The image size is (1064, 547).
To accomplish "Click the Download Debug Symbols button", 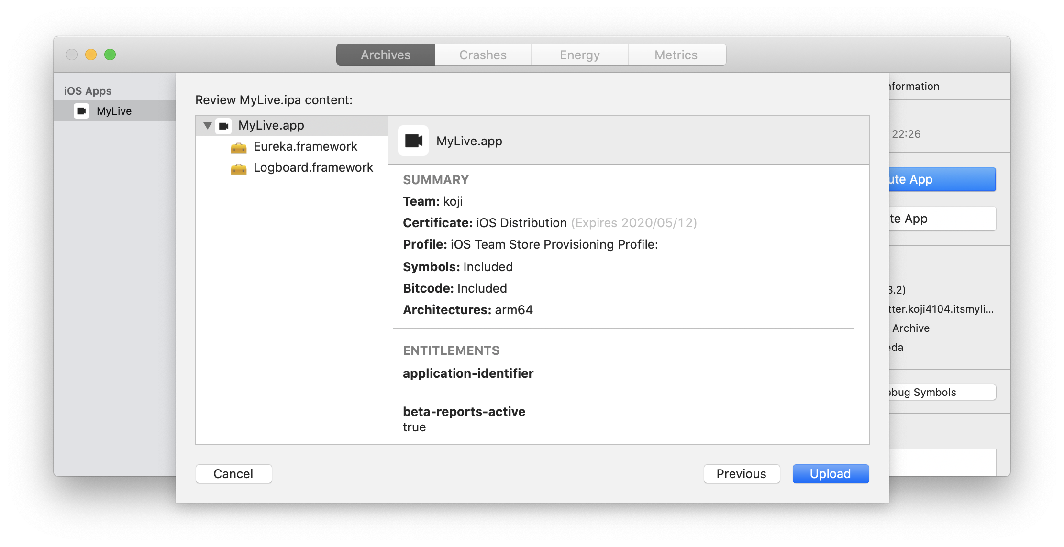I will 942,393.
